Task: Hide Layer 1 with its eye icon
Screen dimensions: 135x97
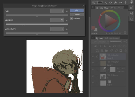Action: [x=93, y=63]
